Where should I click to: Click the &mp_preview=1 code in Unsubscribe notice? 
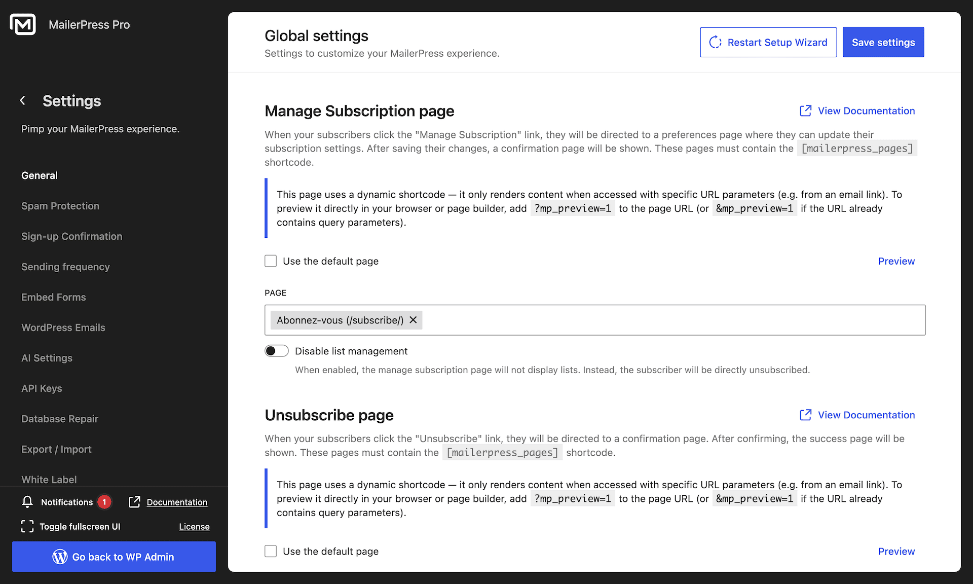pyautogui.click(x=755, y=498)
